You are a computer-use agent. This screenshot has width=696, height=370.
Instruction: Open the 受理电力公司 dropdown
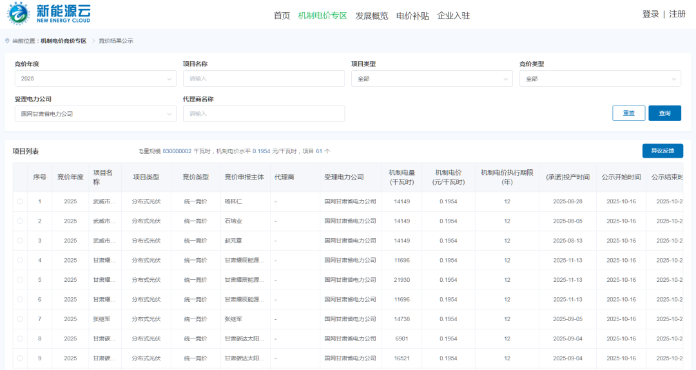click(x=95, y=114)
